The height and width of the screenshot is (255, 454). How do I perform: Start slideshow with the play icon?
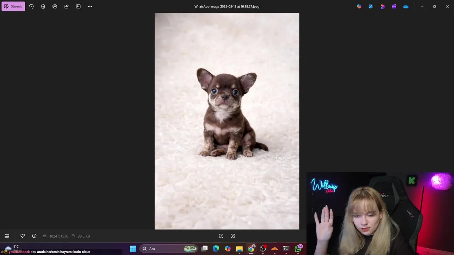tap(78, 6)
